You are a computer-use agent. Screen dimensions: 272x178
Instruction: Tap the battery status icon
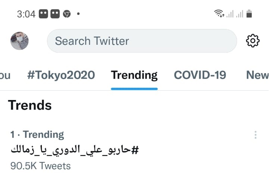click(x=249, y=14)
